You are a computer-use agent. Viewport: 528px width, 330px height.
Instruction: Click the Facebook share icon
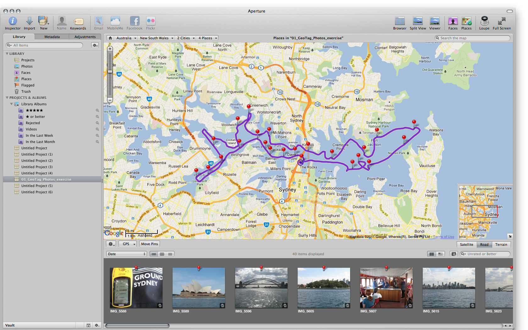pos(135,21)
